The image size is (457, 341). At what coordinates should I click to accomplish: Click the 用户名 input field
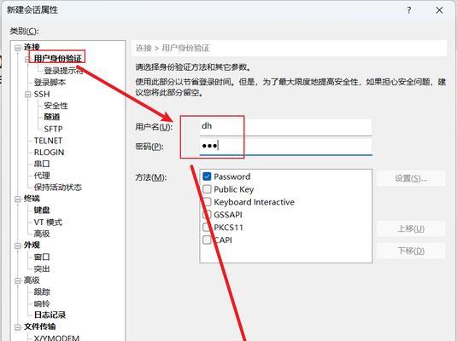(285, 127)
